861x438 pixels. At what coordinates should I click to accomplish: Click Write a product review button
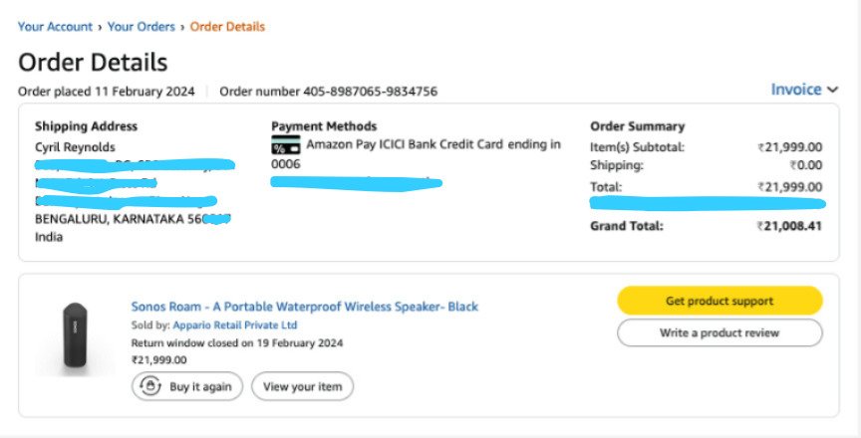[719, 332]
